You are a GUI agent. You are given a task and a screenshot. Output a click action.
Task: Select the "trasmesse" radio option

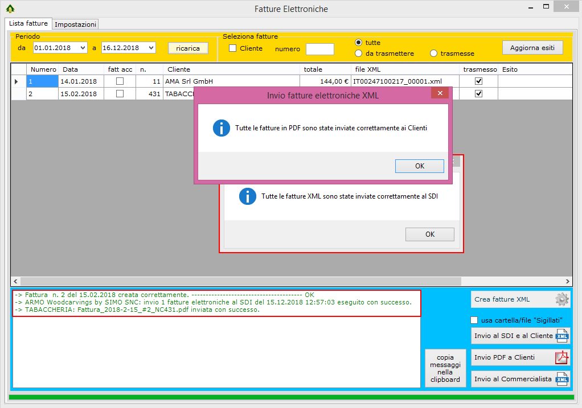point(434,53)
